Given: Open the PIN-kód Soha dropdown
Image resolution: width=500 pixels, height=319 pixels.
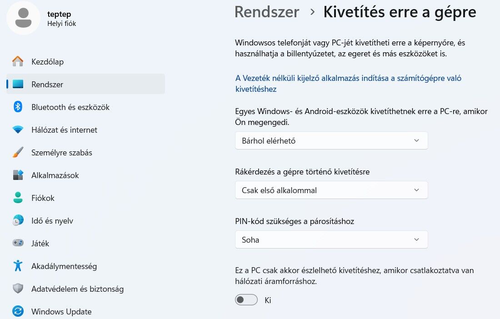Looking at the screenshot, I should 331,240.
